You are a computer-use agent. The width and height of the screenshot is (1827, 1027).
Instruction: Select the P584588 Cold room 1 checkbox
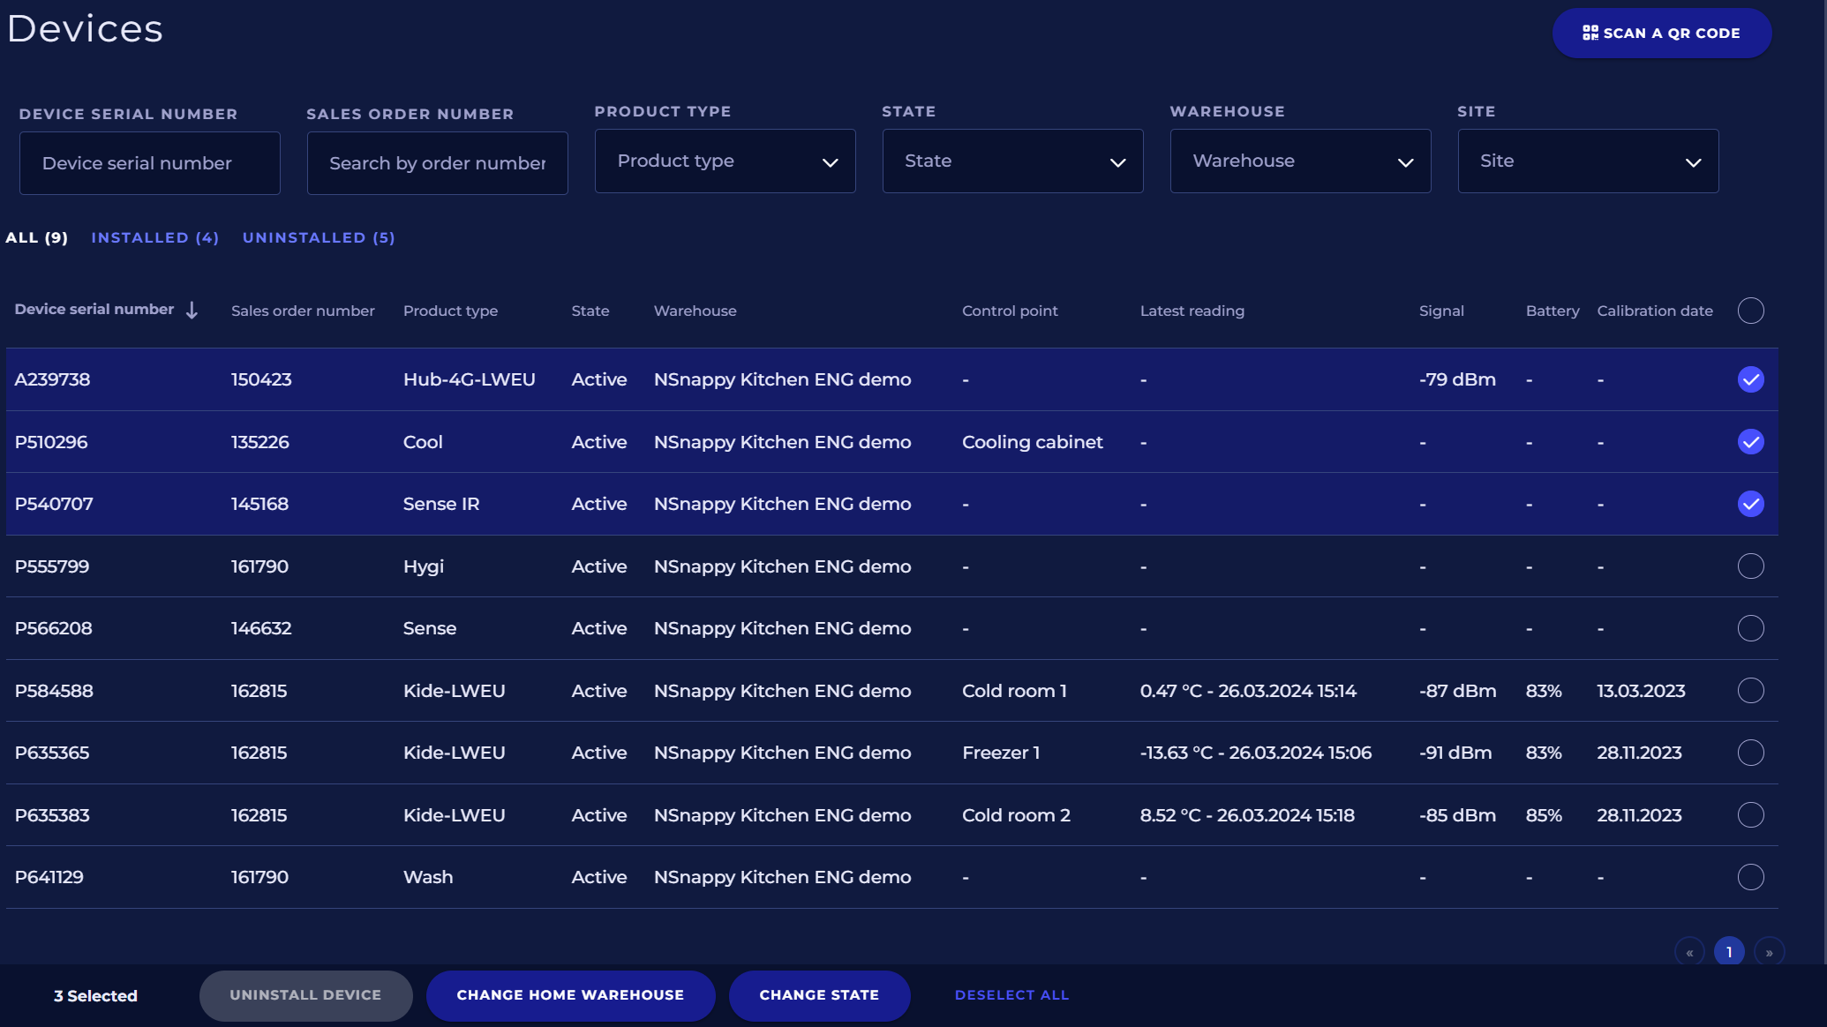point(1750,691)
